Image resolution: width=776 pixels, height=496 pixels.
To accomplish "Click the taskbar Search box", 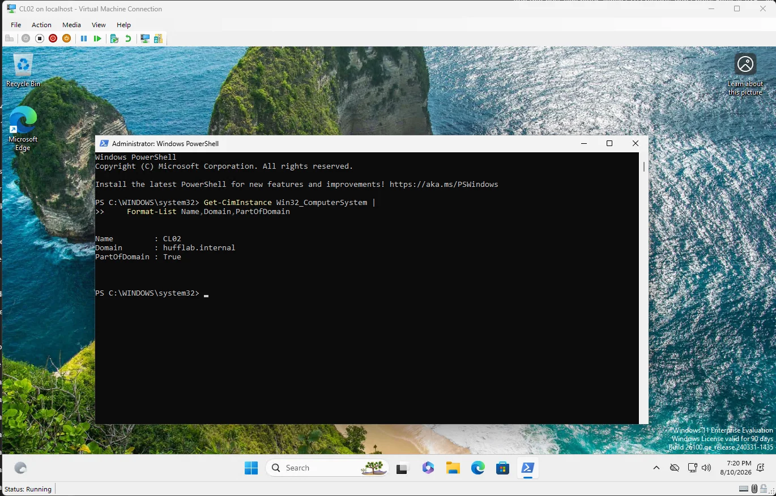I will [x=326, y=468].
